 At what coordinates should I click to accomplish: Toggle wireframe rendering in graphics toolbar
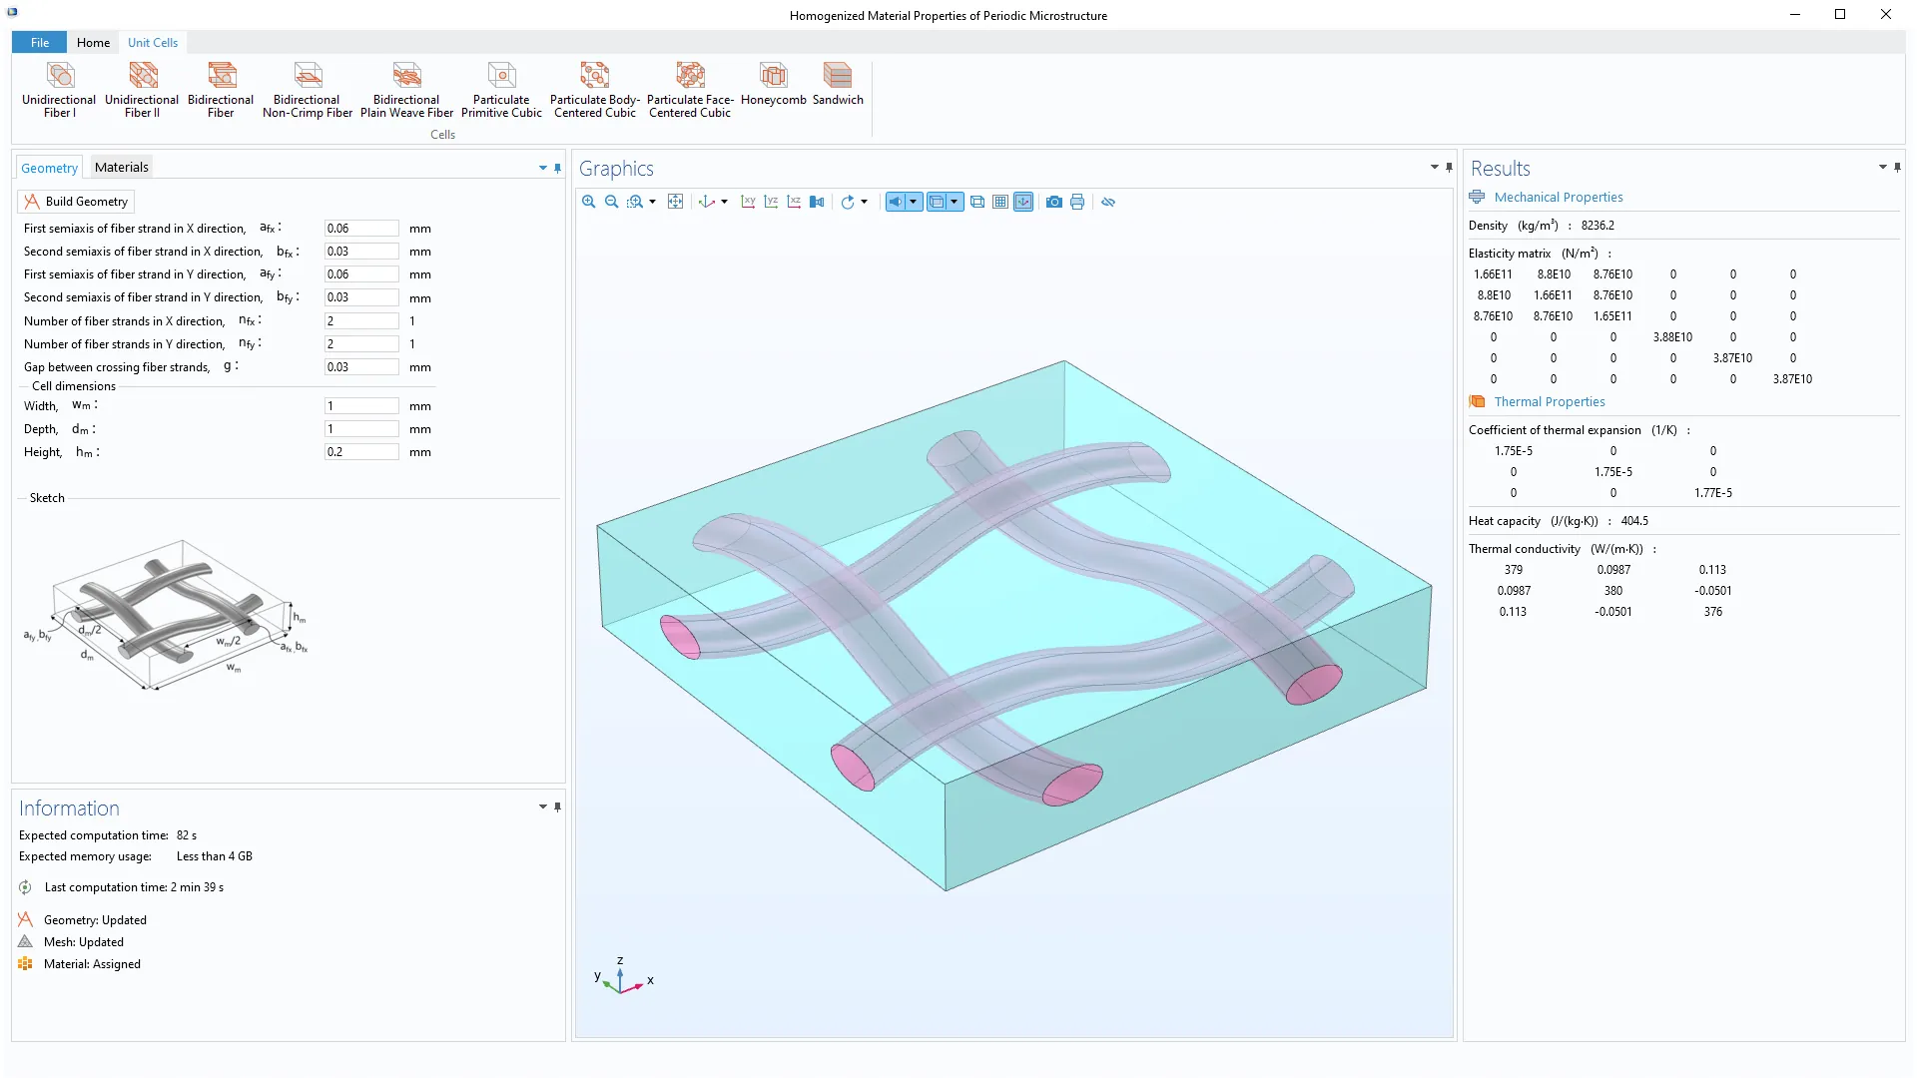pos(977,202)
